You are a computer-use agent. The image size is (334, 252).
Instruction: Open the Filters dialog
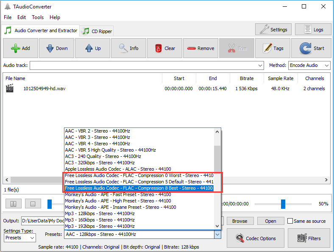[309, 238]
